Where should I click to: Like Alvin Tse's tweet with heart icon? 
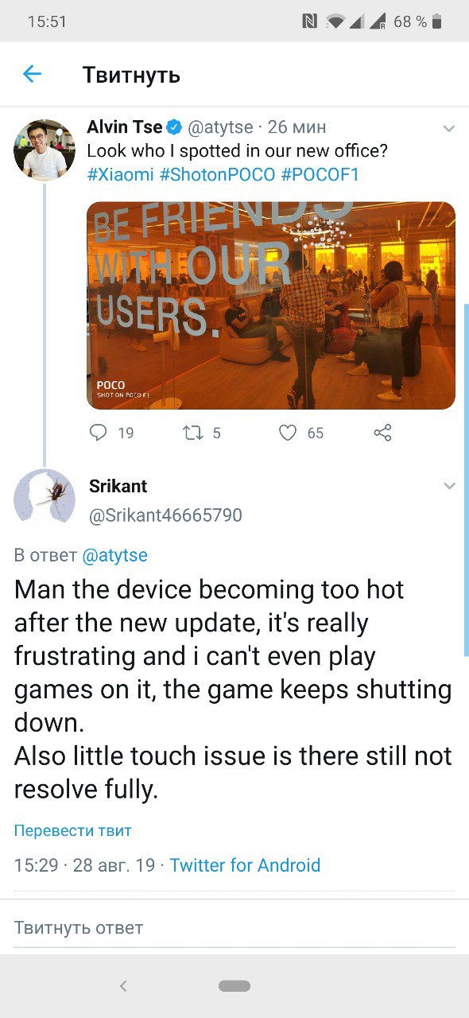(x=288, y=433)
